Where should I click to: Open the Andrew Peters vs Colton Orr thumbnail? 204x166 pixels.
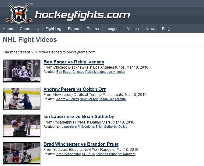22,99
